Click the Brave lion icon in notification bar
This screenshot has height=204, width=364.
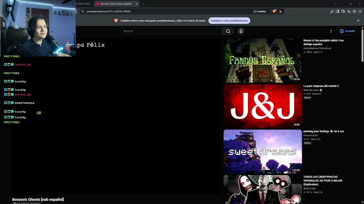(x=116, y=21)
